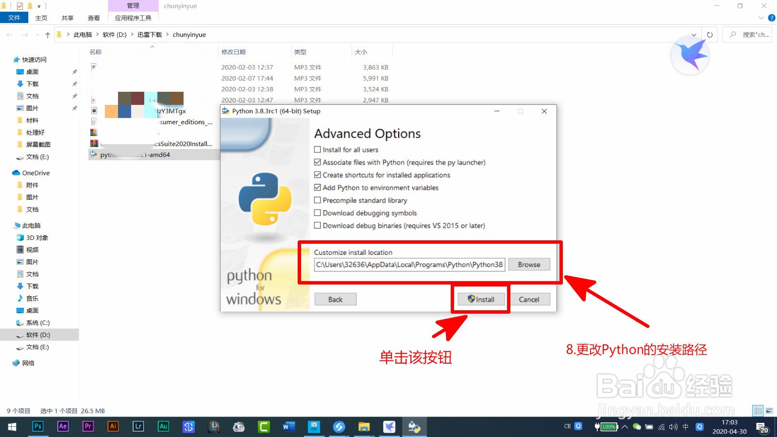This screenshot has height=437, width=777.
Task: Click the Install button
Action: 481,299
